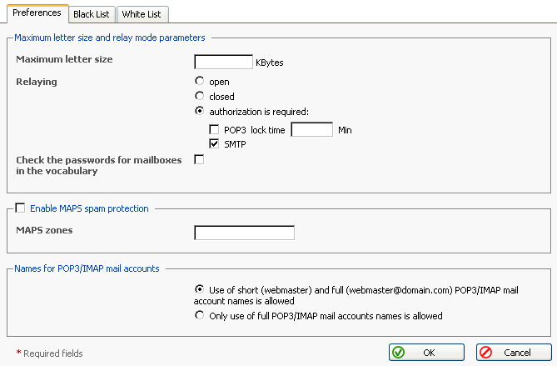The height and width of the screenshot is (366, 557).
Task: Select the Preferences tab
Action: pos(37,13)
